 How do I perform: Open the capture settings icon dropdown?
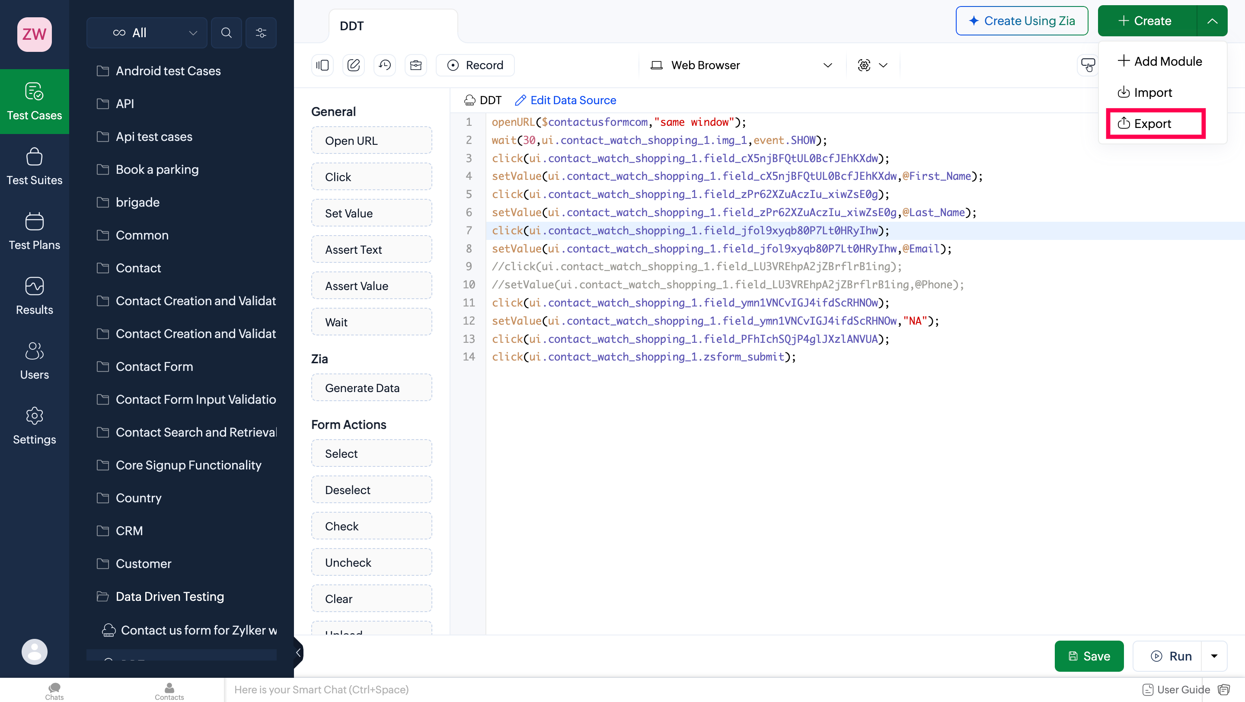(872, 65)
